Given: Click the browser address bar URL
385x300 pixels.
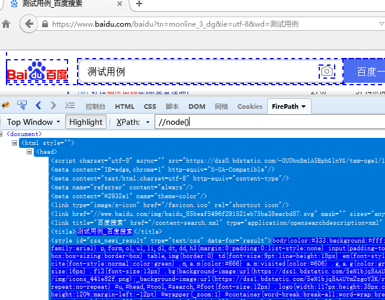Looking at the screenshot, I should [x=175, y=24].
